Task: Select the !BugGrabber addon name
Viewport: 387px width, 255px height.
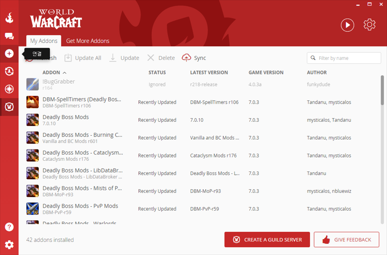Action: pos(59,82)
